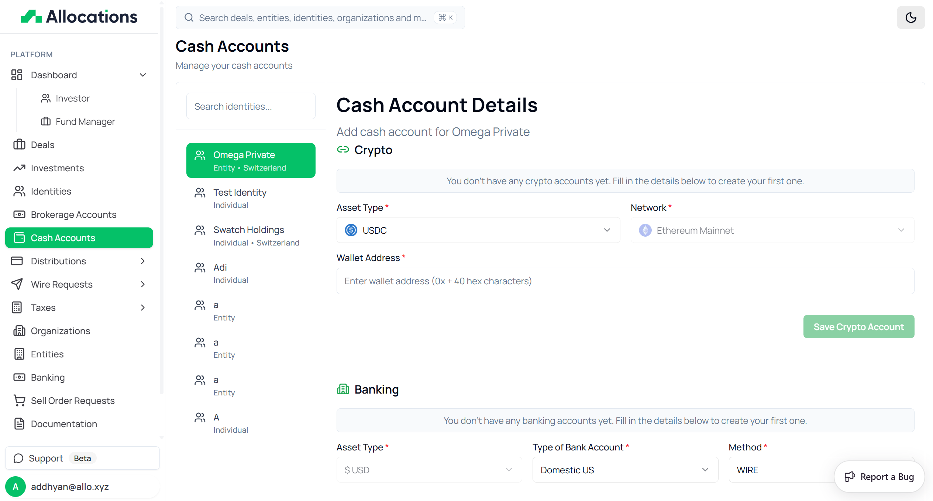
Task: Open Brokerage Accounts in the sidebar
Action: tap(73, 215)
